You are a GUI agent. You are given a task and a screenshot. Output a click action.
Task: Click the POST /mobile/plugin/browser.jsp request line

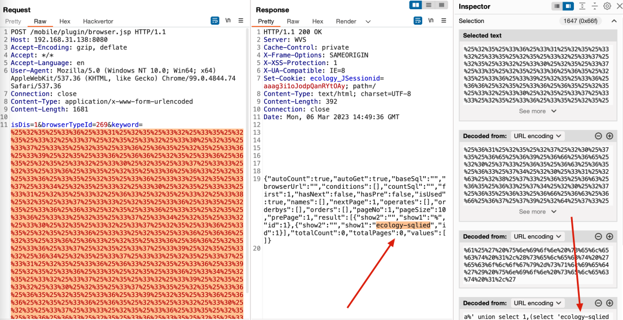(x=88, y=32)
